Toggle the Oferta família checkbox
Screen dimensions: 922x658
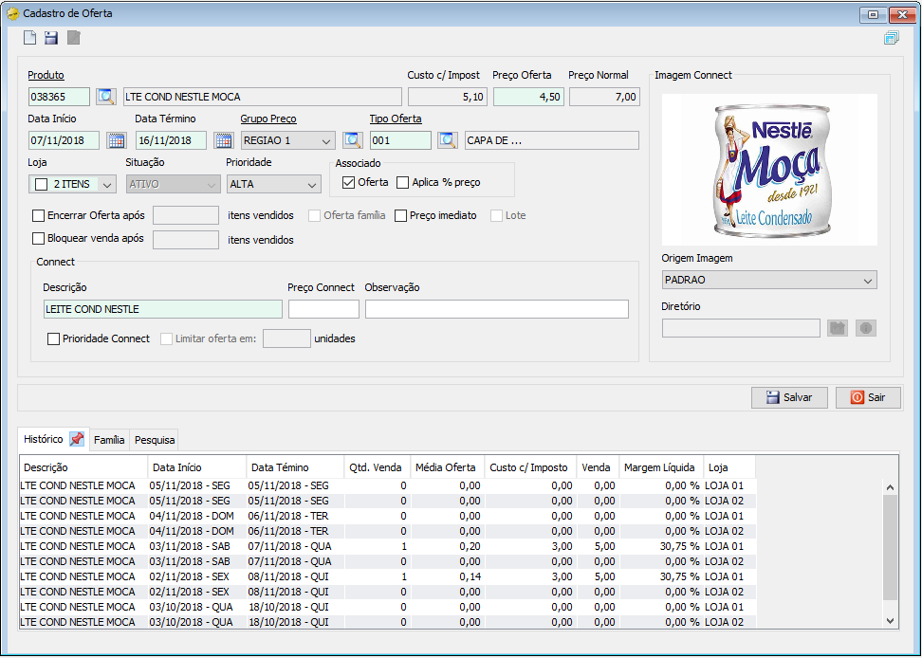pyautogui.click(x=315, y=215)
